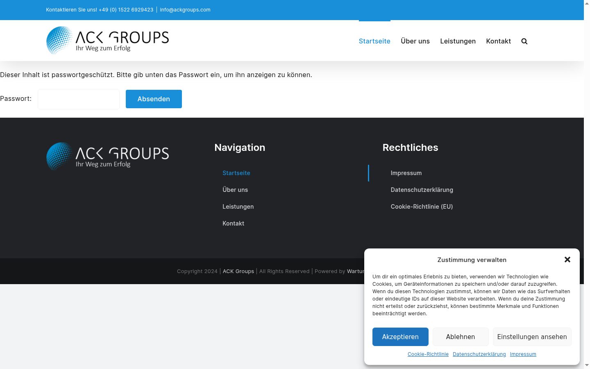
Task: Click the ACK Groups copyright link
Action: coord(238,271)
